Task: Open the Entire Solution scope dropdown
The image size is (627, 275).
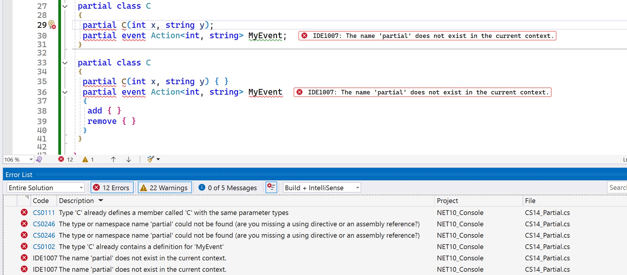Action: 45,188
